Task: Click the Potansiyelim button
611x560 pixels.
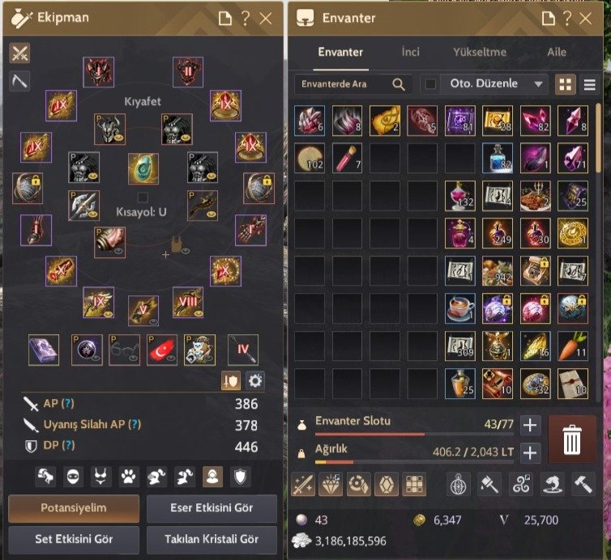Action: pos(74,508)
